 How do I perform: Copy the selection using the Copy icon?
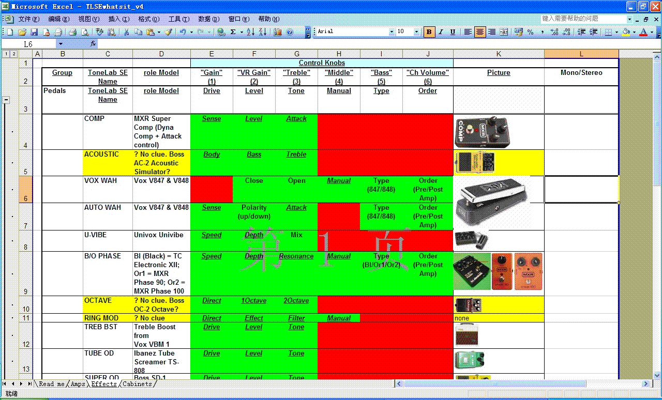(x=138, y=32)
